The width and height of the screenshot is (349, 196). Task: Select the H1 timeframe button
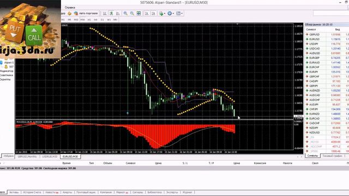click(89, 20)
